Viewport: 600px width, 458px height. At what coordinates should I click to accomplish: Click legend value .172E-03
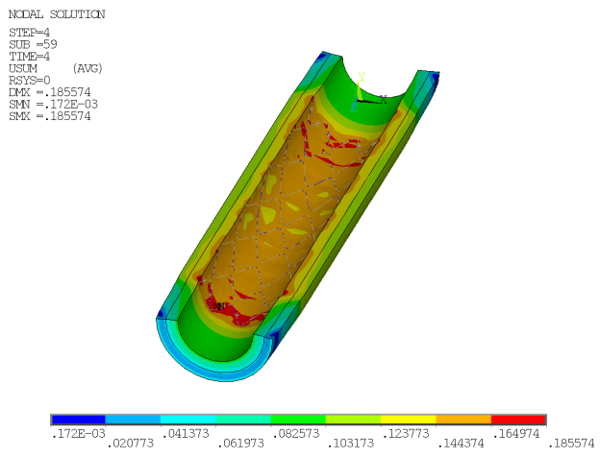point(78,434)
